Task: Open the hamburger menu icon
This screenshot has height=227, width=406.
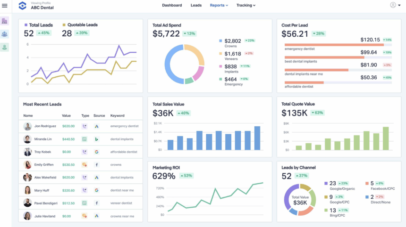Action: click(x=5, y=6)
